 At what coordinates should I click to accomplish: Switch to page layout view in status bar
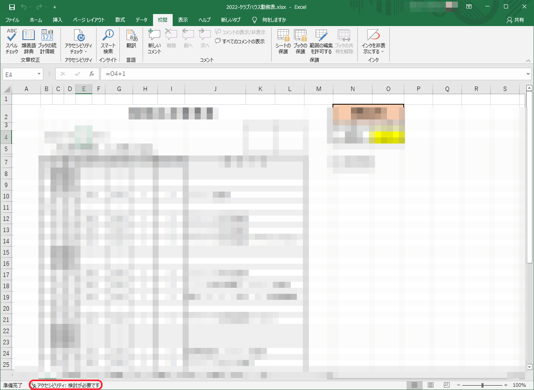[431, 385]
